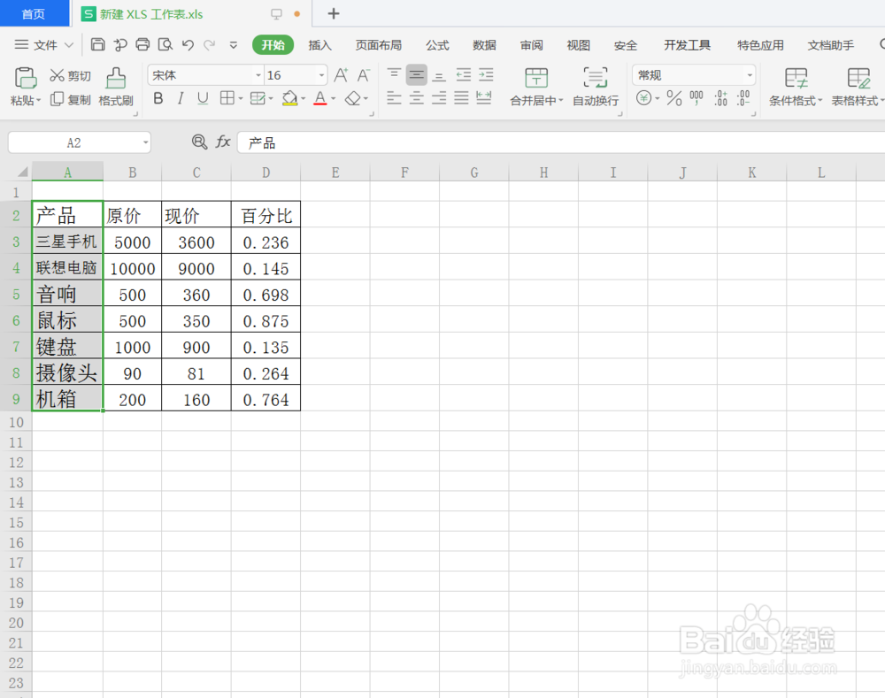Click the distributed alignment icon
Screen dimensions: 885x698
(484, 98)
